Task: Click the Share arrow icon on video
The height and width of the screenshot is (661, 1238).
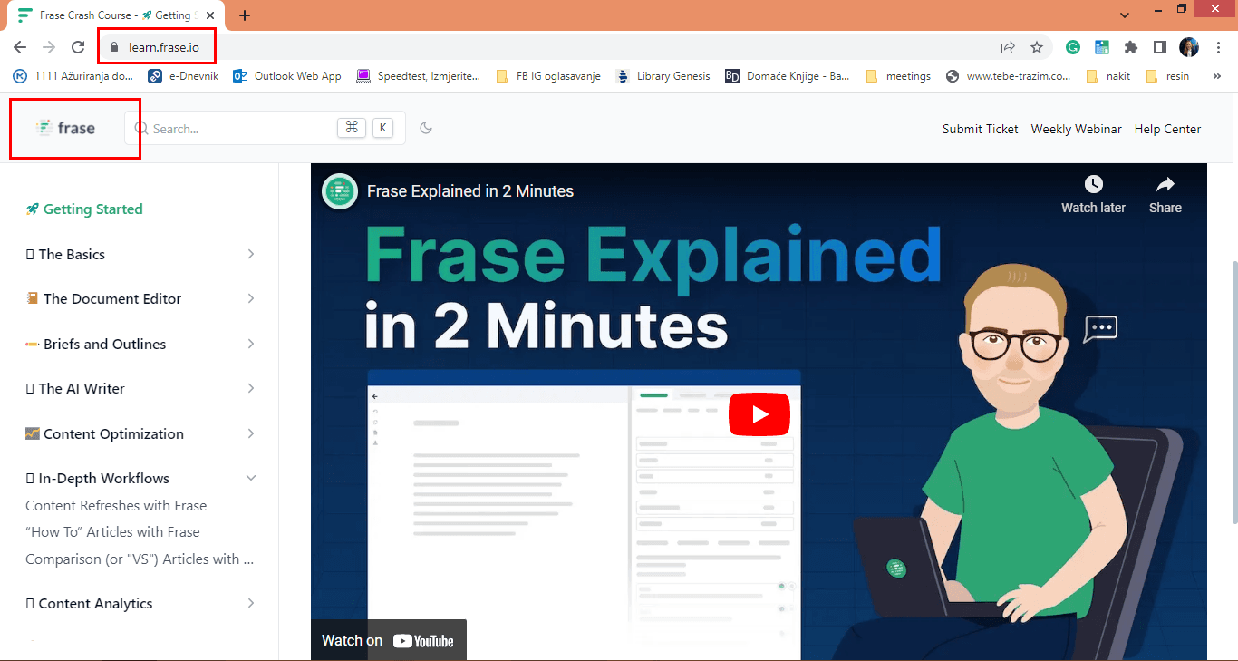Action: tap(1165, 185)
